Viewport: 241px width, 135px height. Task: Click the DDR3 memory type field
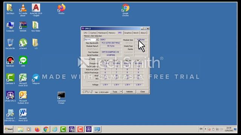tap(111, 40)
